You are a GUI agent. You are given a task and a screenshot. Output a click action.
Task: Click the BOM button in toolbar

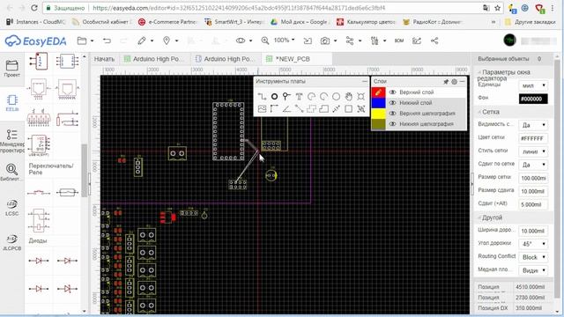pos(399,41)
